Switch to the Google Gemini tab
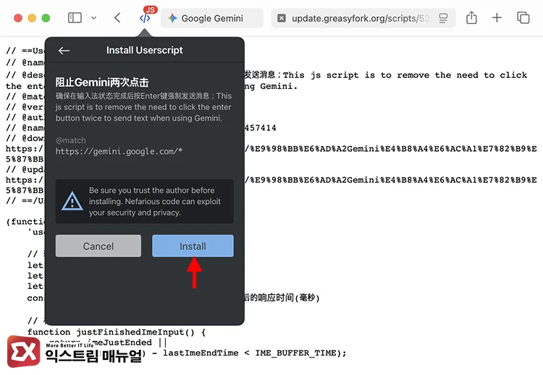 coord(212,18)
